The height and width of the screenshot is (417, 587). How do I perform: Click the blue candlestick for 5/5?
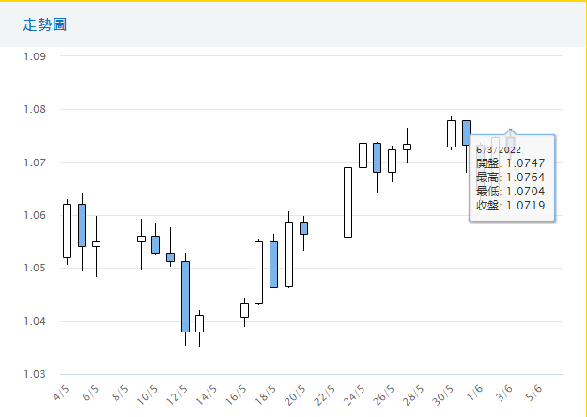pyautogui.click(x=82, y=225)
